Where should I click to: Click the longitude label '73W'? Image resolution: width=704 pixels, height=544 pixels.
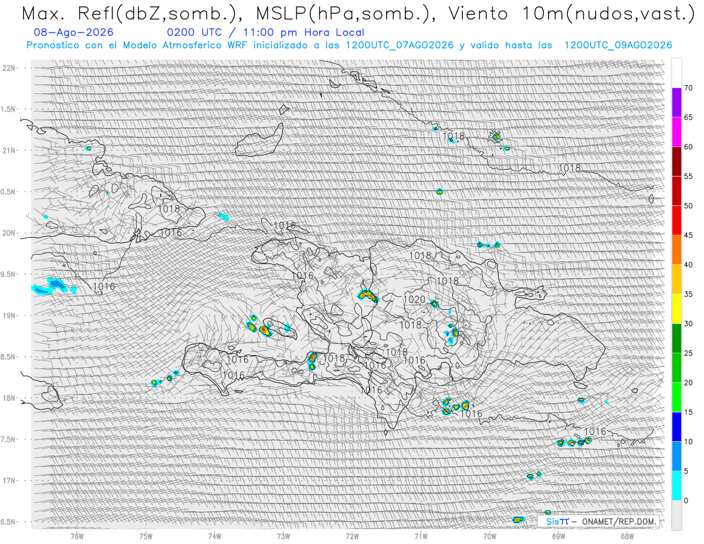point(283,536)
